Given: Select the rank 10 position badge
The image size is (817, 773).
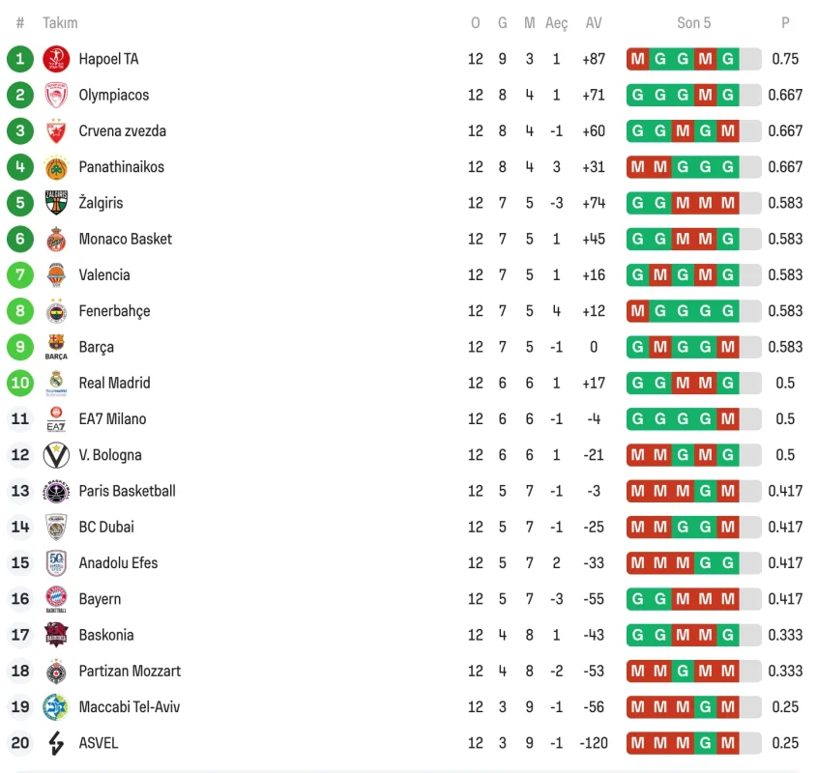Looking at the screenshot, I should (19, 383).
